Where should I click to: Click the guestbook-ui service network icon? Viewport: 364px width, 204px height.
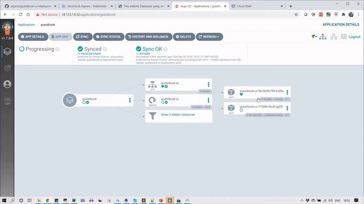click(152, 84)
